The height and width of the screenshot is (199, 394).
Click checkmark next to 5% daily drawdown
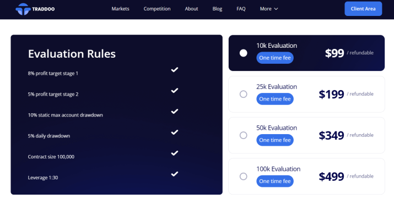(175, 132)
